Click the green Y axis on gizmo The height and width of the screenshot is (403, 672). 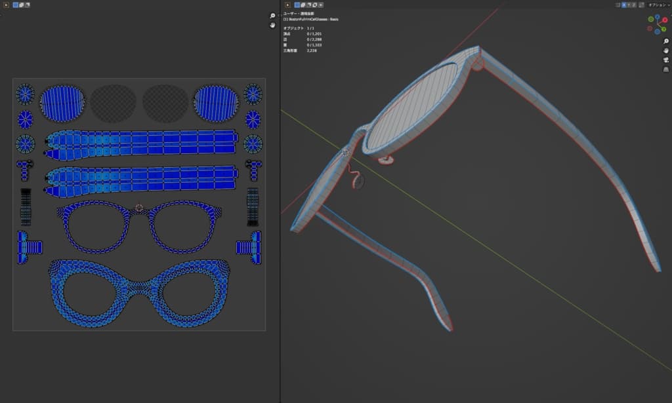tap(664, 29)
